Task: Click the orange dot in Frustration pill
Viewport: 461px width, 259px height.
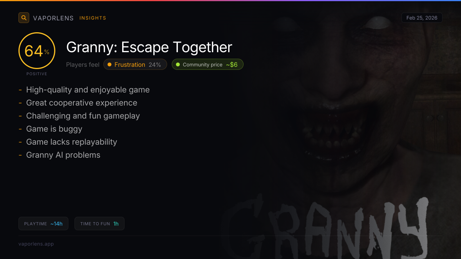Action: coord(109,64)
